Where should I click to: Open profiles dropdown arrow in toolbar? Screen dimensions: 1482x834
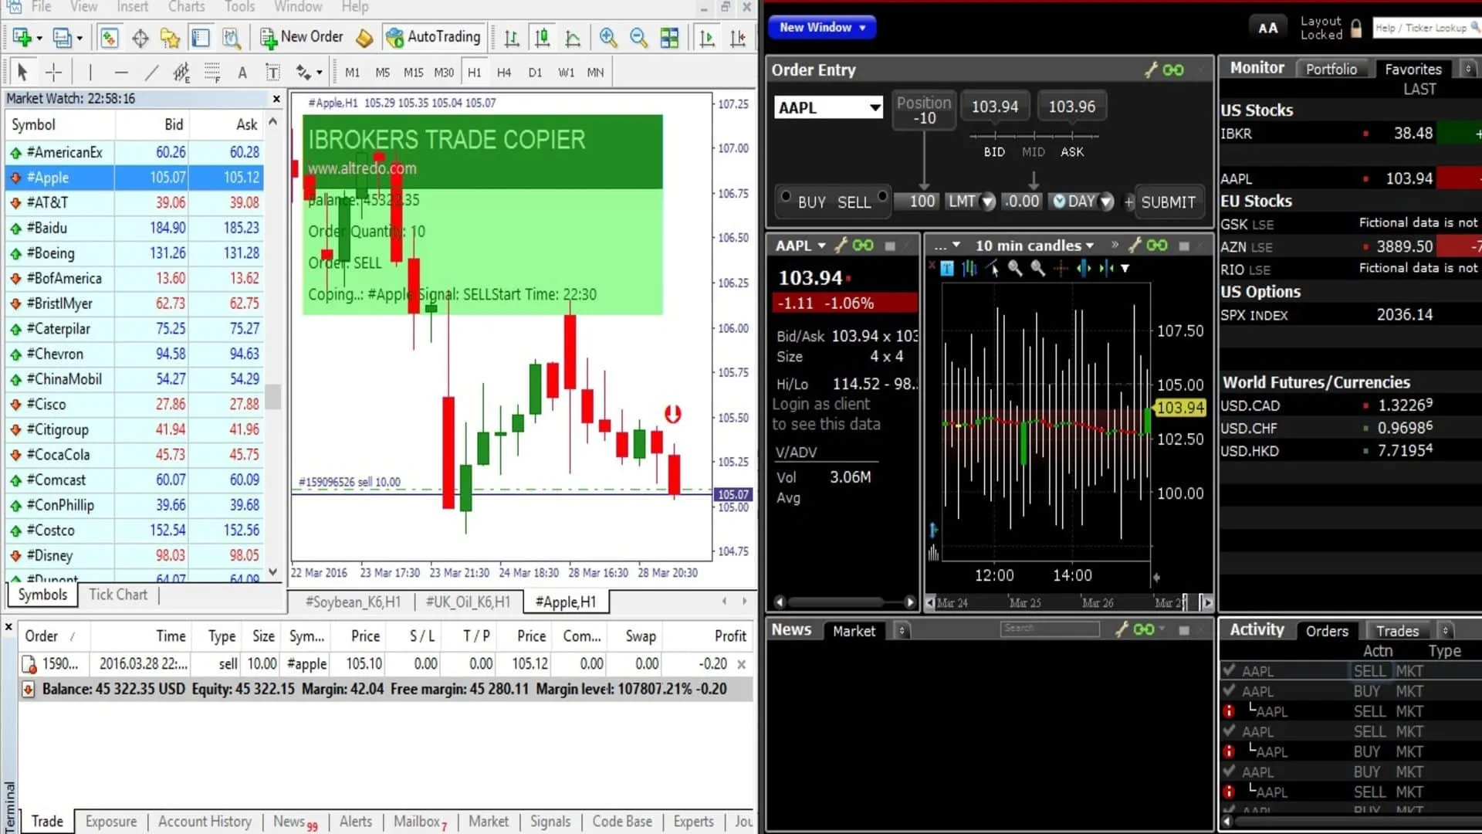tap(80, 38)
